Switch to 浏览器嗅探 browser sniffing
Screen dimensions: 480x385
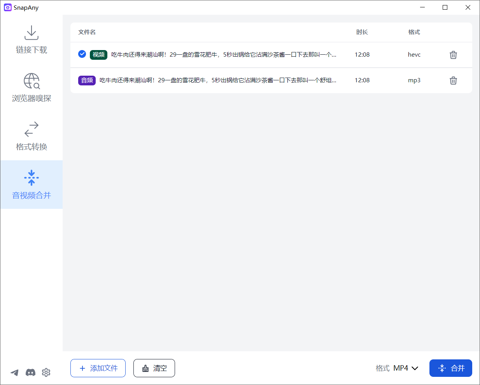tap(31, 88)
